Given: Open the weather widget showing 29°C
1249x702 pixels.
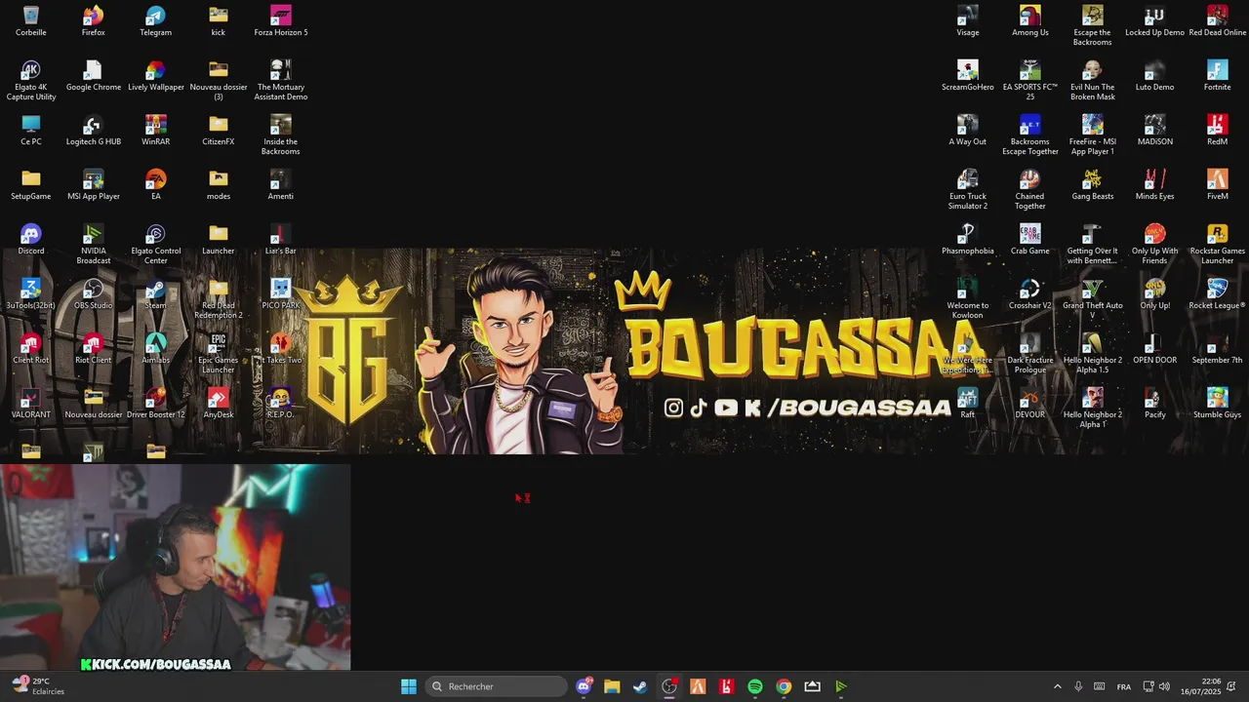Looking at the screenshot, I should click(x=39, y=686).
